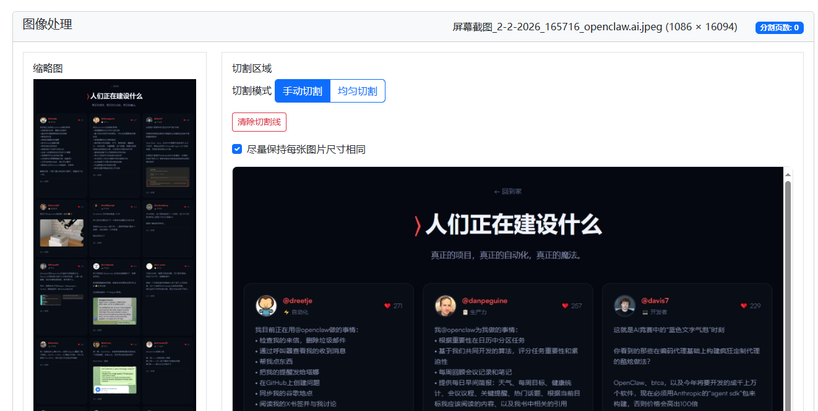Image resolution: width=818 pixels, height=411 pixels.
Task: Click the @danpeguine username link
Action: coord(484,301)
